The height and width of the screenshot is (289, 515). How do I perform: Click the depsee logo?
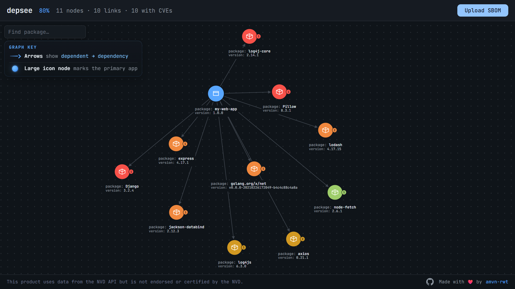coord(20,10)
